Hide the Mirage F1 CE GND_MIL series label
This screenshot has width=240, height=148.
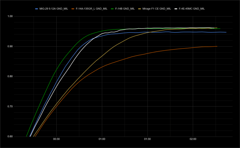(x=157, y=9)
